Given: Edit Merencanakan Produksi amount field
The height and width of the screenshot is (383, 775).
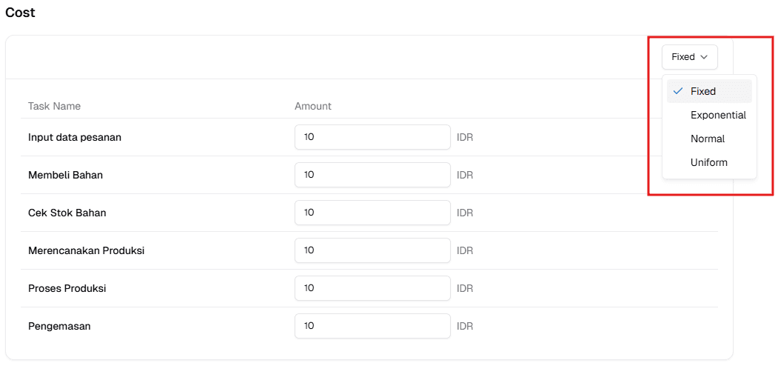Looking at the screenshot, I should pos(372,250).
